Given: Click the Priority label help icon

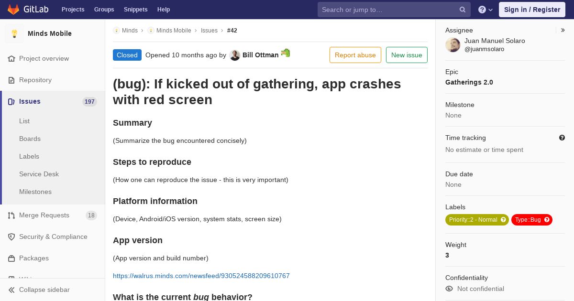Looking at the screenshot, I should coord(503,220).
